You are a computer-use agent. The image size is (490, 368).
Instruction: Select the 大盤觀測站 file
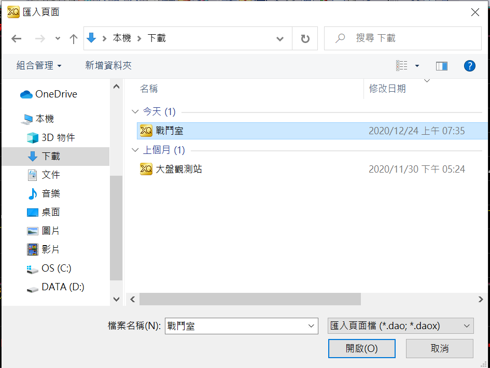click(x=312, y=169)
